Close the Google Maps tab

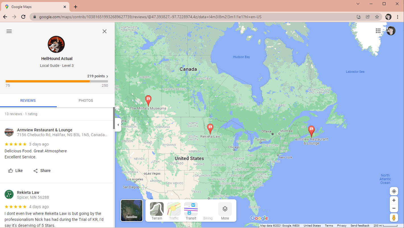65,7
